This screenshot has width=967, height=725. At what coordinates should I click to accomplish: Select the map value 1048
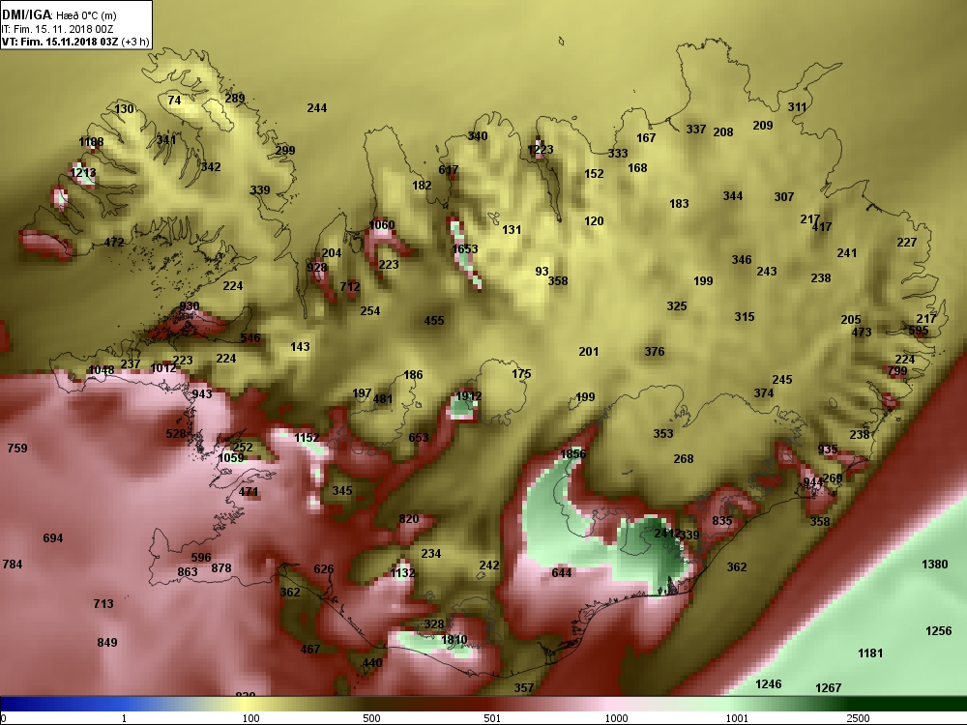click(x=102, y=370)
